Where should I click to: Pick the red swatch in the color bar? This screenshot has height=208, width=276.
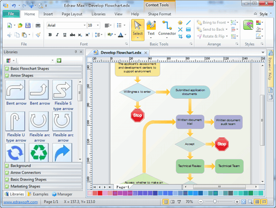pos(101,193)
